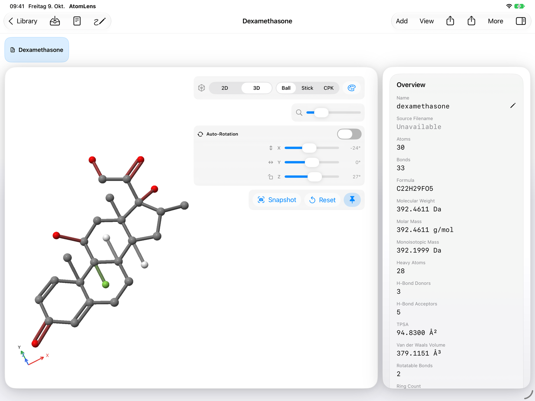The width and height of the screenshot is (535, 401).
Task: Click the Overview section heading
Action: point(411,85)
